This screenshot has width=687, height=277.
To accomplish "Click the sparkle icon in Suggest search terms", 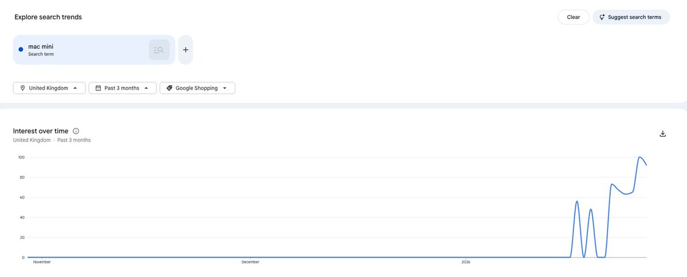I will pos(602,17).
